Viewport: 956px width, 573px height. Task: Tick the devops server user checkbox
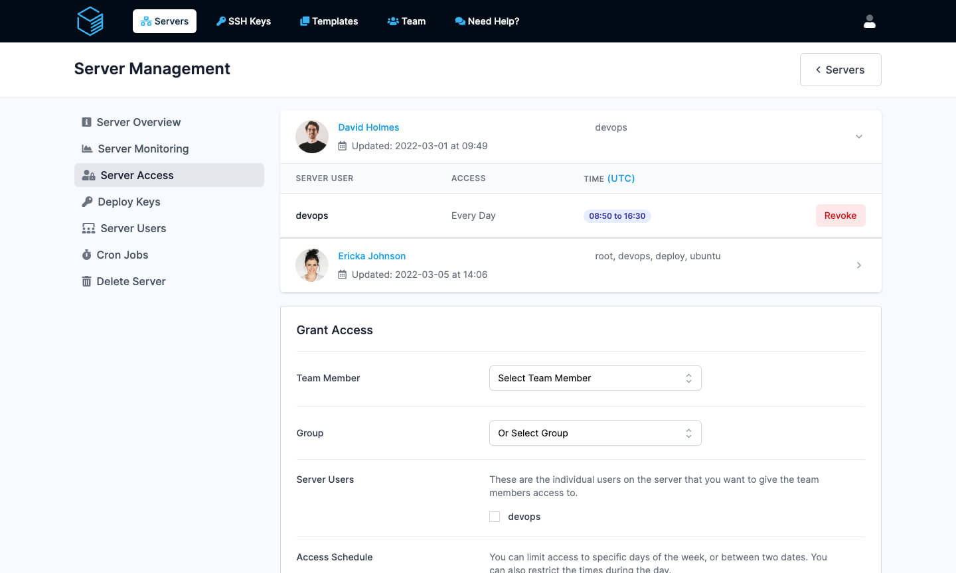click(x=495, y=517)
